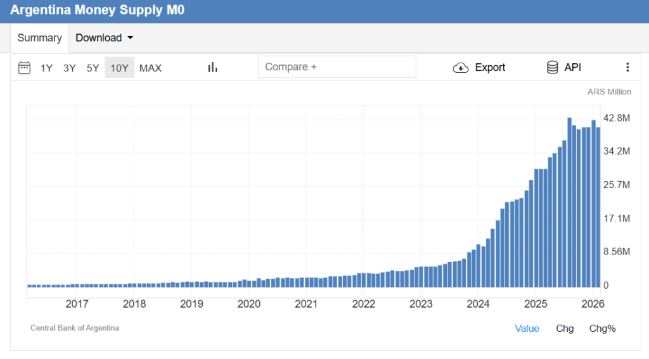Click the tallest bar in mid-2025
649x359 pixels.
[x=569, y=203]
